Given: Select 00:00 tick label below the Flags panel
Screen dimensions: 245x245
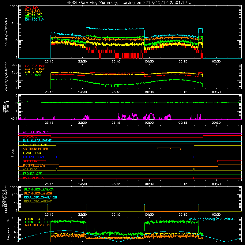Looking at the screenshot, I should point(149,184).
